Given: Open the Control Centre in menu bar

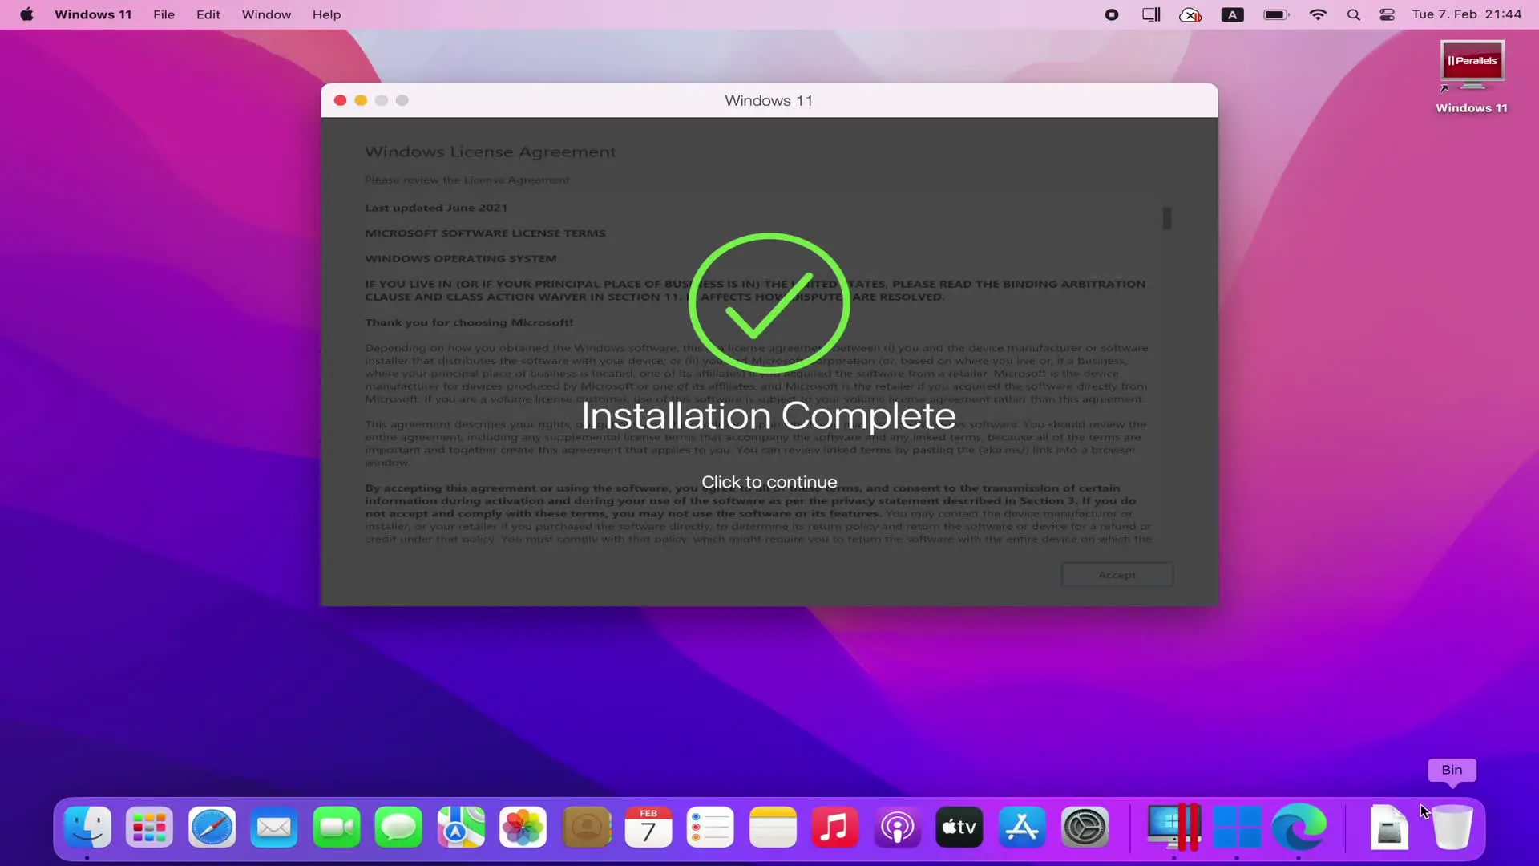Looking at the screenshot, I should pyautogui.click(x=1388, y=14).
